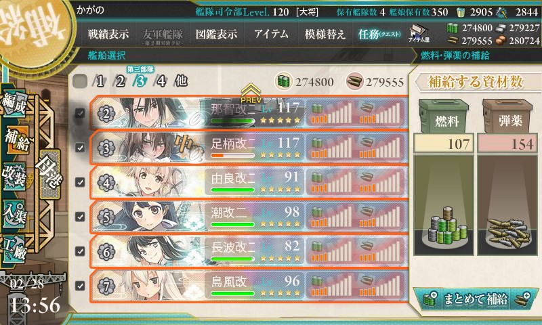The height and width of the screenshot is (325, 542).
Task: Click 足柄改二 fuel gauge bars
Action: coord(331,148)
